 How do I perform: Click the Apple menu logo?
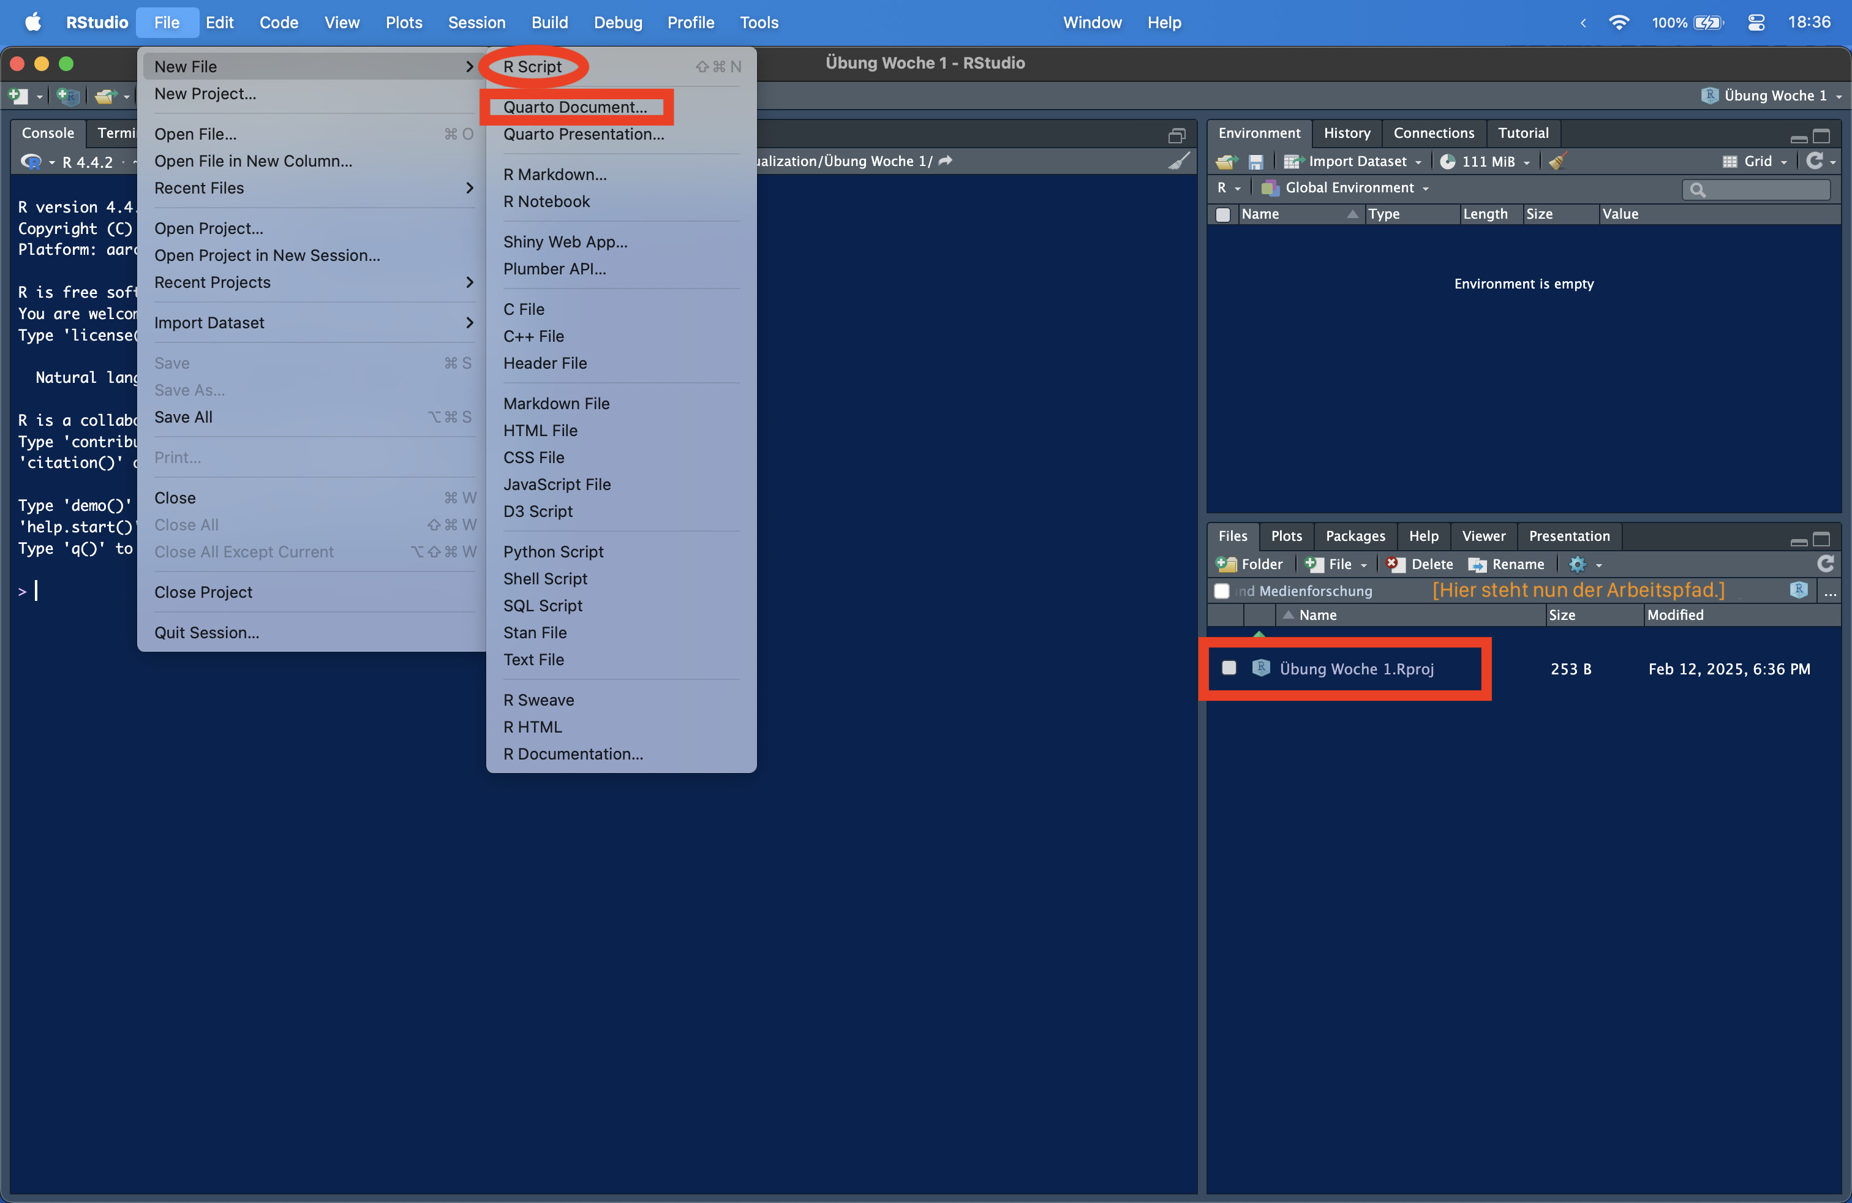pyautogui.click(x=32, y=22)
